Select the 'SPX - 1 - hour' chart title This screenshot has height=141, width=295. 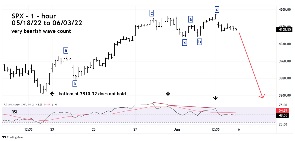pos(34,16)
